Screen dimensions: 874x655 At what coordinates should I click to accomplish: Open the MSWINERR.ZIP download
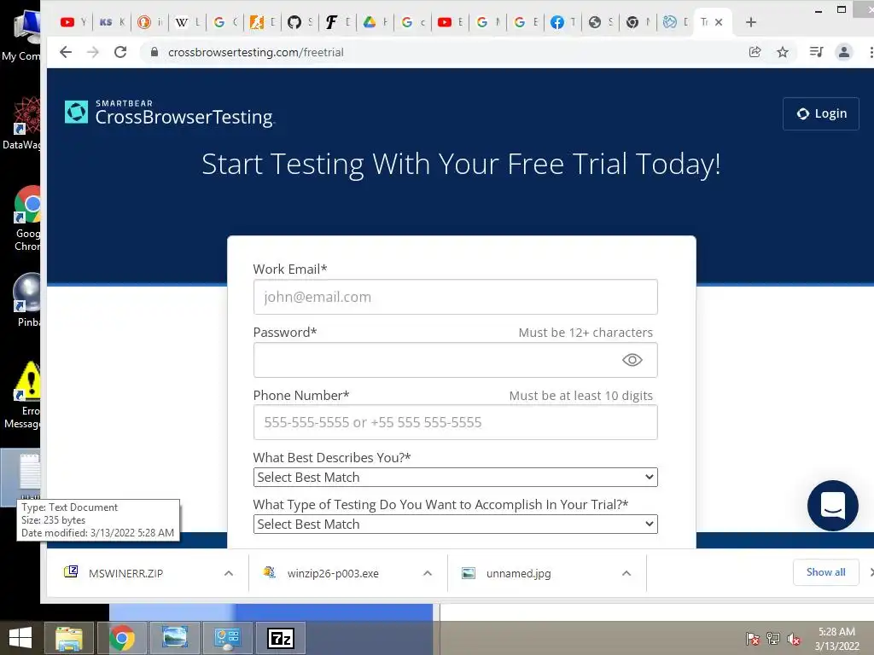[x=126, y=573]
